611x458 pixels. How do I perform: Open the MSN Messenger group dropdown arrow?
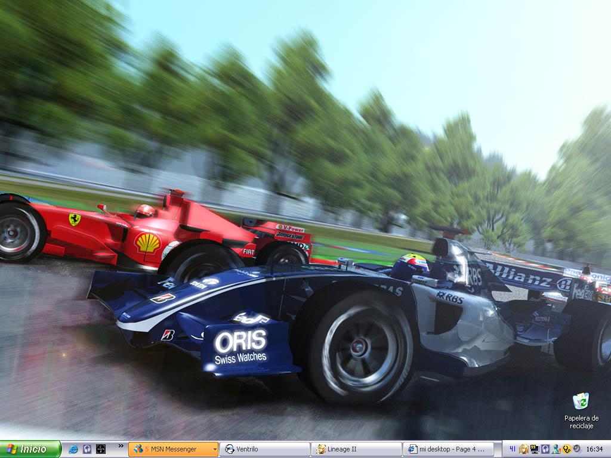coord(215,450)
